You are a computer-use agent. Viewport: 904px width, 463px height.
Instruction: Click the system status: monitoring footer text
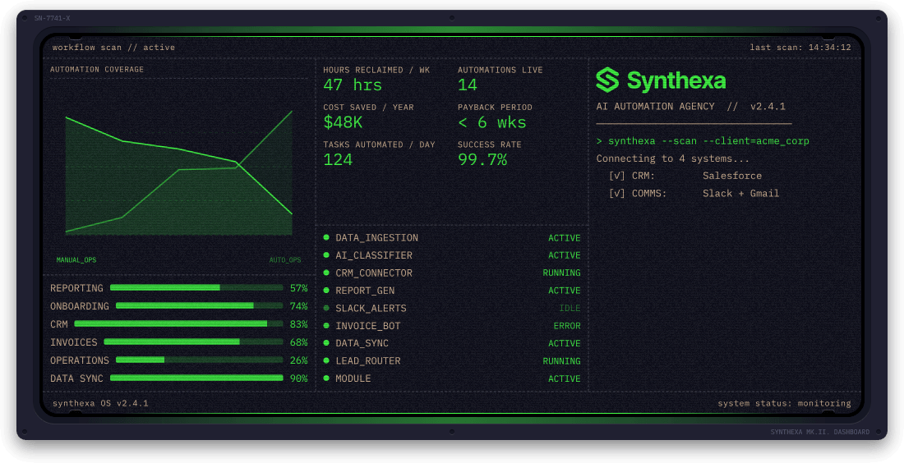tap(784, 403)
